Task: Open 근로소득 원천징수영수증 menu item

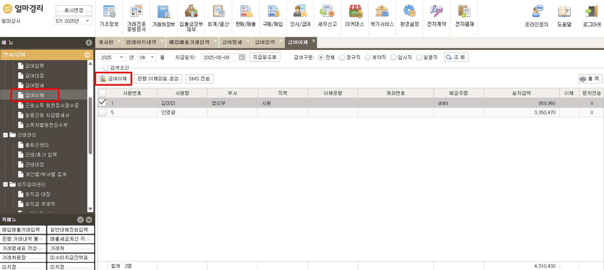Action: [52, 105]
